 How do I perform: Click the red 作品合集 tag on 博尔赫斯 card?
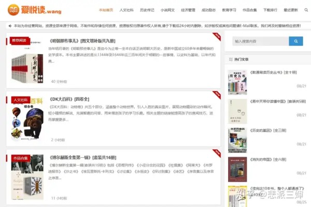[20, 158]
